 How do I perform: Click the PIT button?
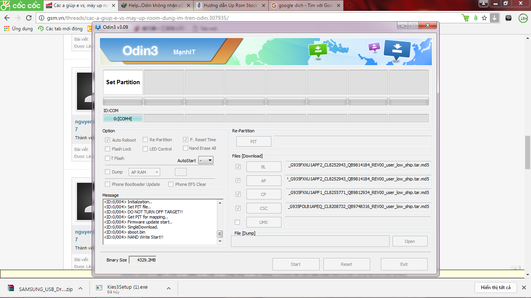pyautogui.click(x=253, y=142)
